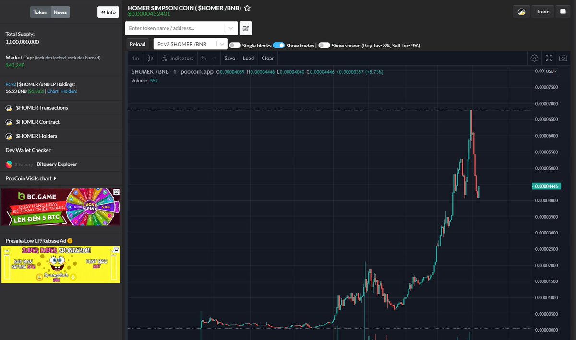Open the USD currency selector
The image size is (576, 340).
pyautogui.click(x=552, y=71)
